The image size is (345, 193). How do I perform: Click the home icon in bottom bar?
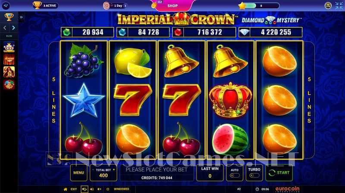(65, 189)
